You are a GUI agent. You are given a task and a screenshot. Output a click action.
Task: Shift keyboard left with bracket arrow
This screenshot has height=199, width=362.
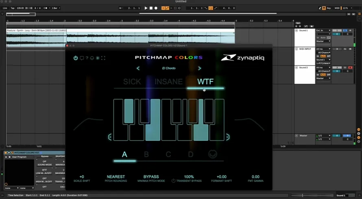(110, 137)
